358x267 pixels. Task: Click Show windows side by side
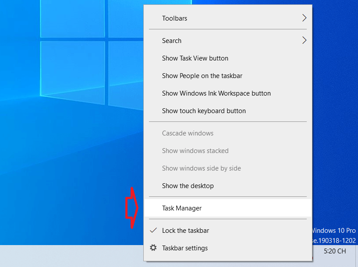pyautogui.click(x=201, y=168)
